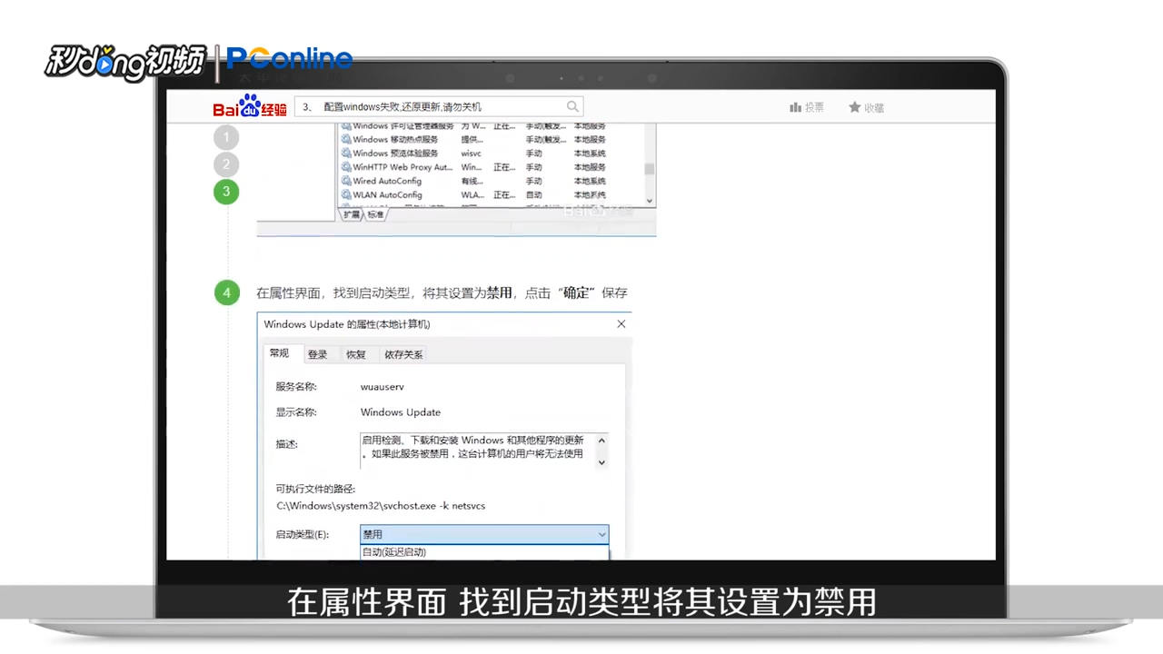This screenshot has height=654, width=1163.
Task: Focus the search box with 配置windows失败 text
Action: [x=439, y=106]
